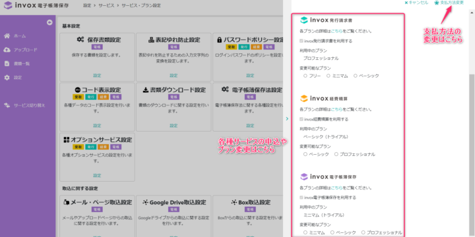Select ミニマム plan for 電子帳簿保存

pyautogui.click(x=305, y=232)
